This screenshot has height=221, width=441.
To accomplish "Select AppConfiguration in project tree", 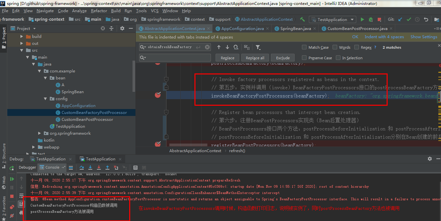I will coord(78,106).
